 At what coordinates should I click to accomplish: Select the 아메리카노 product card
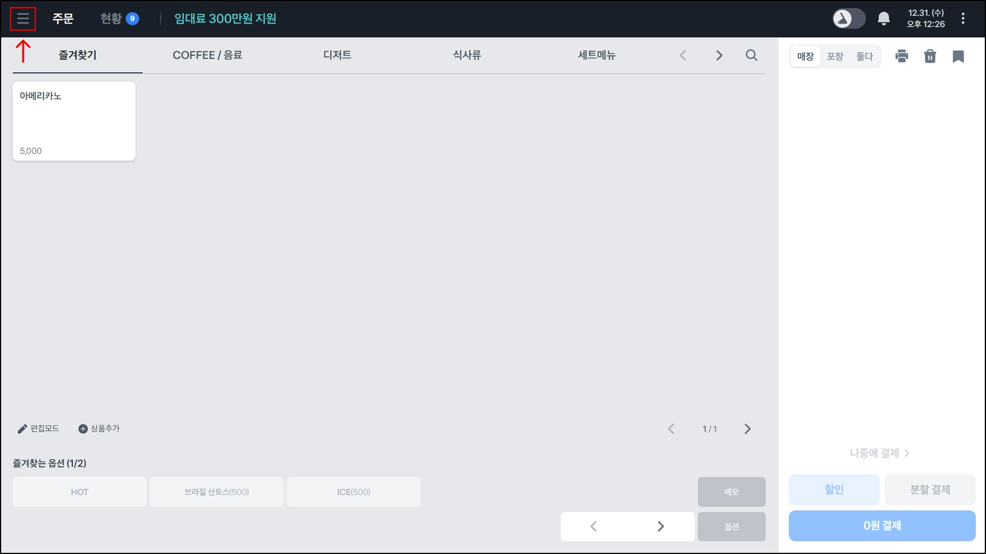(74, 121)
